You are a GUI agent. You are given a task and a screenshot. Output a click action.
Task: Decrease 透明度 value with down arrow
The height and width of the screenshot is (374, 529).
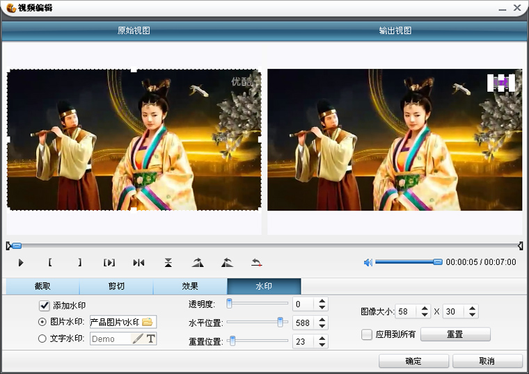pos(322,307)
